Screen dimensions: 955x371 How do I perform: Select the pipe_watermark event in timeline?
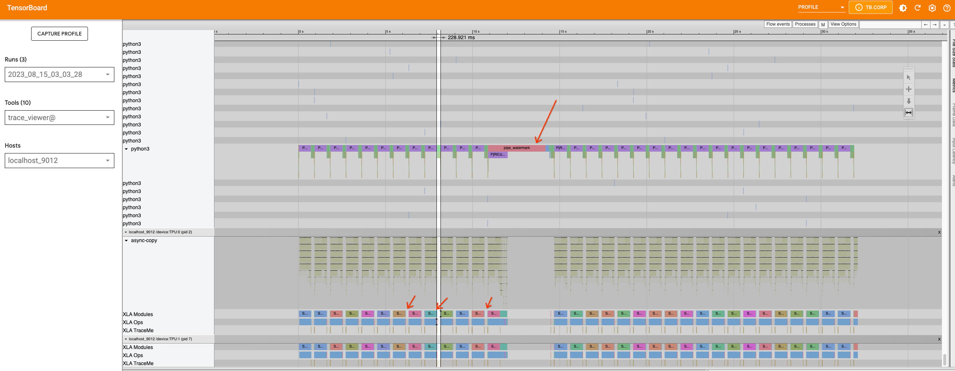point(516,148)
